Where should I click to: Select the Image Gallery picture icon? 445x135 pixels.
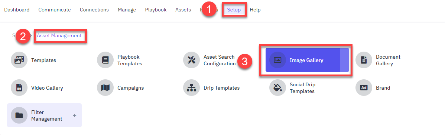[x=277, y=60]
